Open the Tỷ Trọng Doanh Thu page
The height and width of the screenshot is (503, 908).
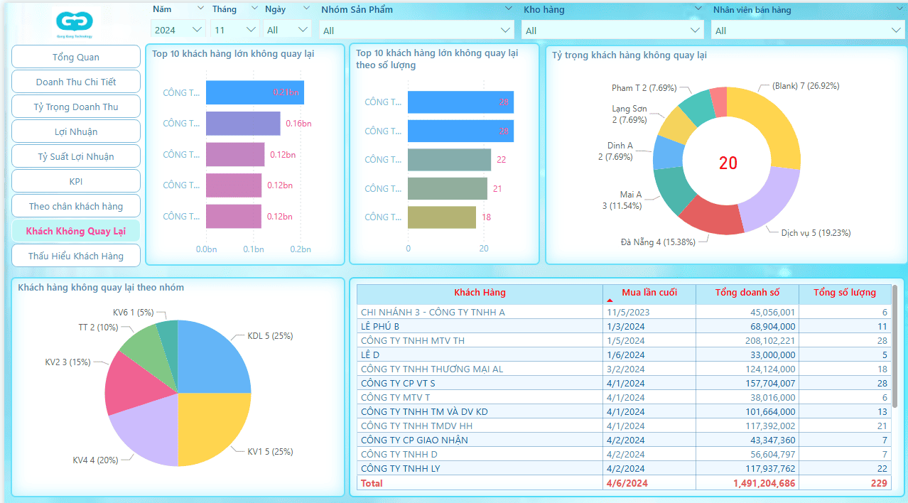point(76,107)
